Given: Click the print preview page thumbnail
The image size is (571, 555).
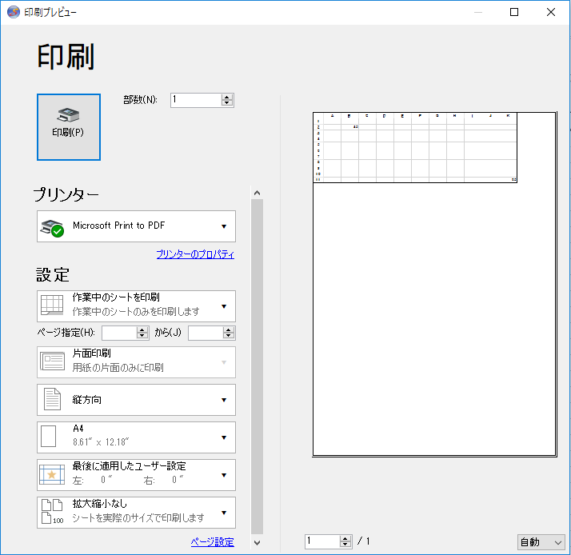Looking at the screenshot, I should pyautogui.click(x=433, y=284).
